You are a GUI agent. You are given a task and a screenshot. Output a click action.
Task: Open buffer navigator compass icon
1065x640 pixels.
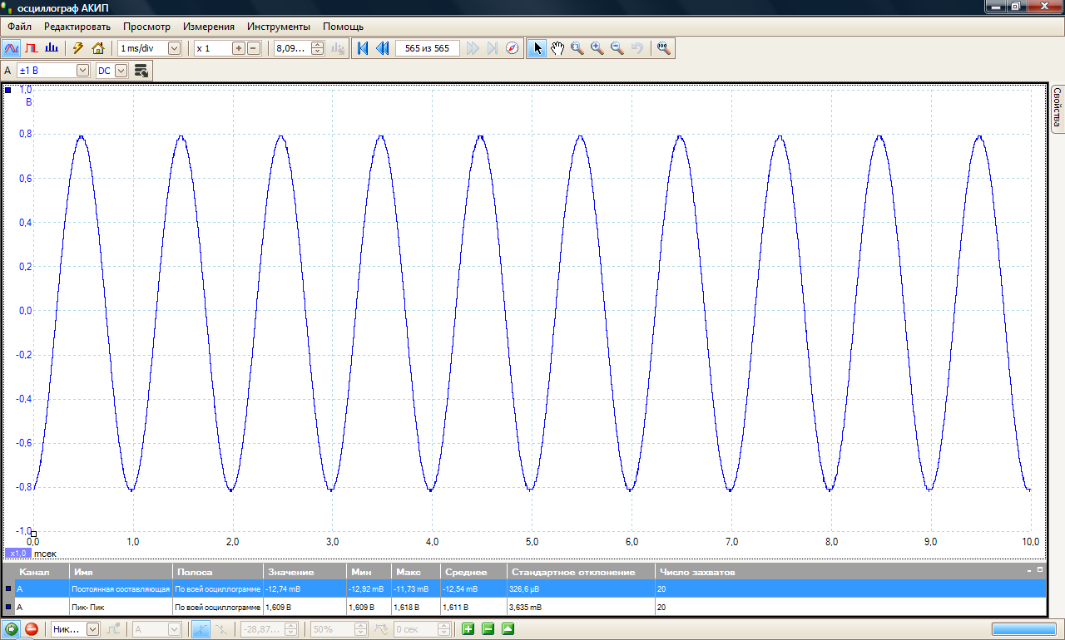point(513,48)
